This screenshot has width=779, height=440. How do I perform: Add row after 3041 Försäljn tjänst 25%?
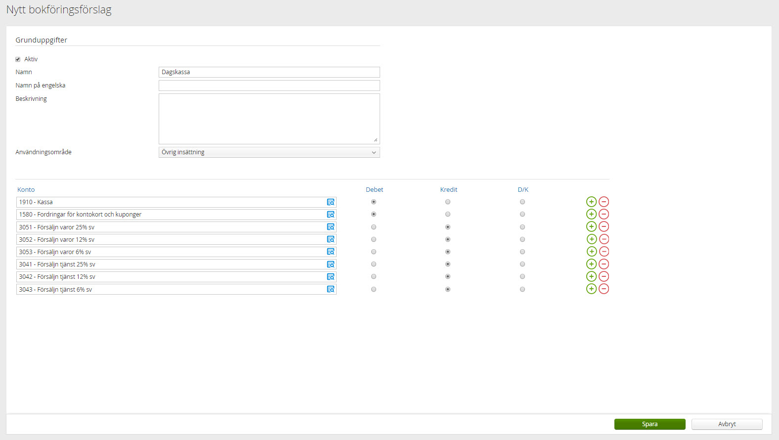pos(591,264)
